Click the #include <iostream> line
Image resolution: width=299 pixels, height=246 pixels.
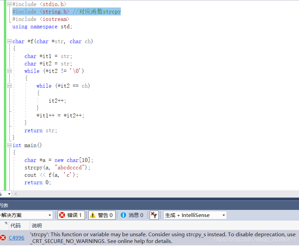click(41, 19)
